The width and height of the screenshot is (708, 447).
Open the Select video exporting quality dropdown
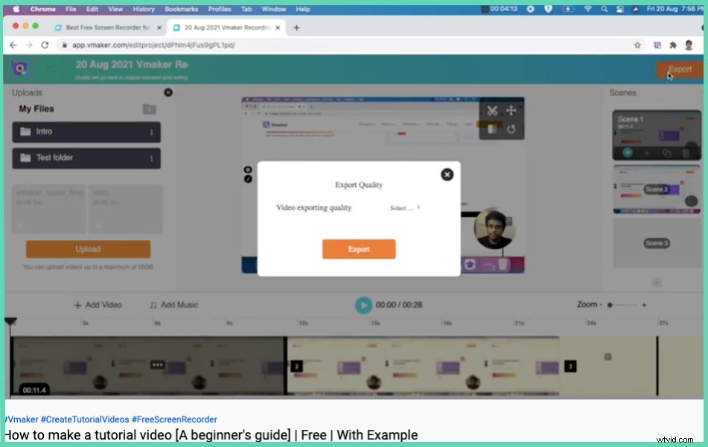[x=404, y=208]
